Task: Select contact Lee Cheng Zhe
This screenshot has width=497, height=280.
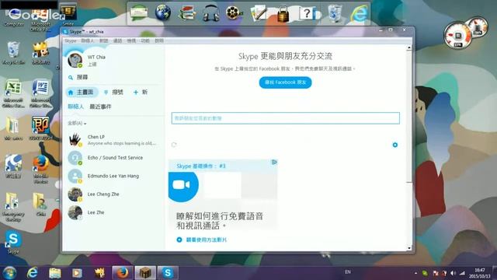Action: pos(113,194)
